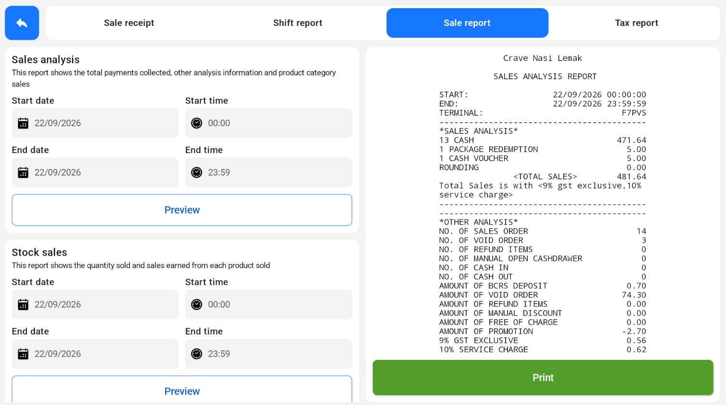Click NO. OF CASH IN line
726x405 pixels.
click(x=543, y=268)
